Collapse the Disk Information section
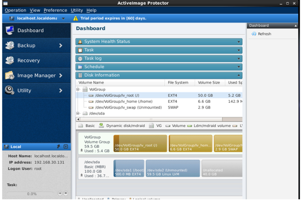This screenshot has width=303, height=201. click(239, 75)
